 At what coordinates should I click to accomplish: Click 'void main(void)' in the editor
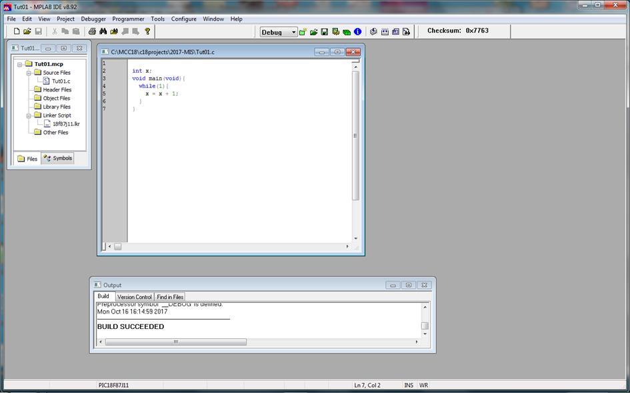157,79
